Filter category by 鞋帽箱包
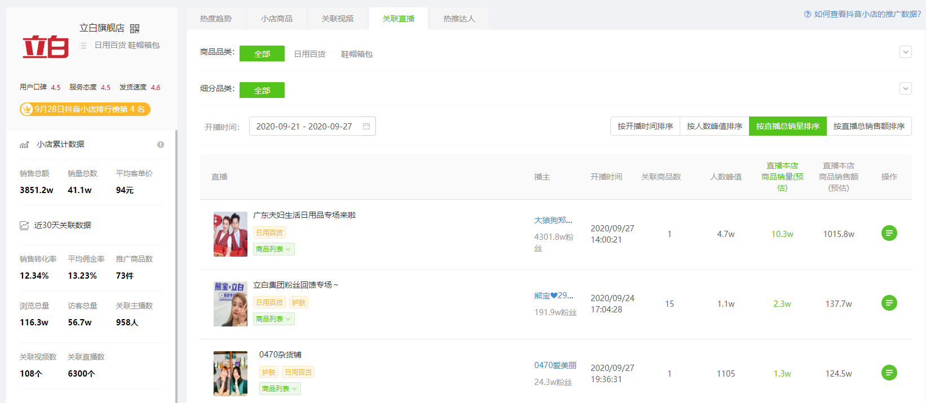Viewport: 926px width, 403px height. tap(357, 54)
